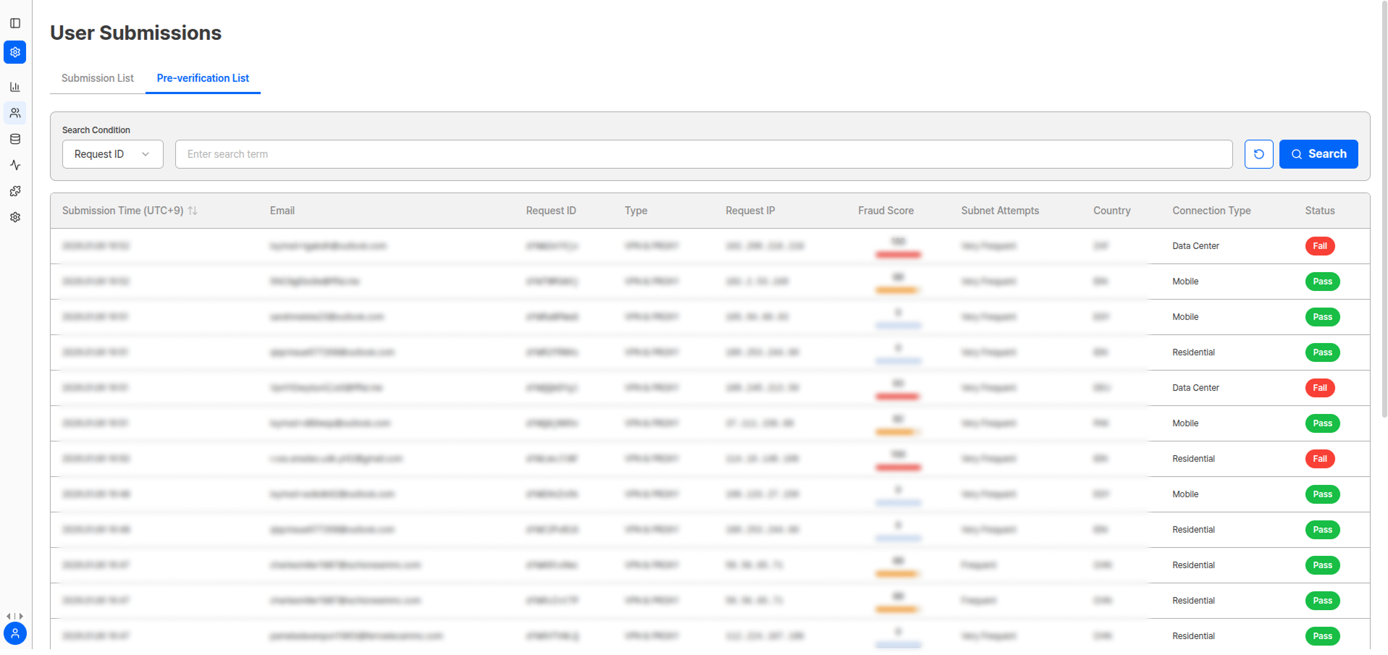Focus the 'Enter search term' field
The width and height of the screenshot is (1388, 655).
click(704, 154)
